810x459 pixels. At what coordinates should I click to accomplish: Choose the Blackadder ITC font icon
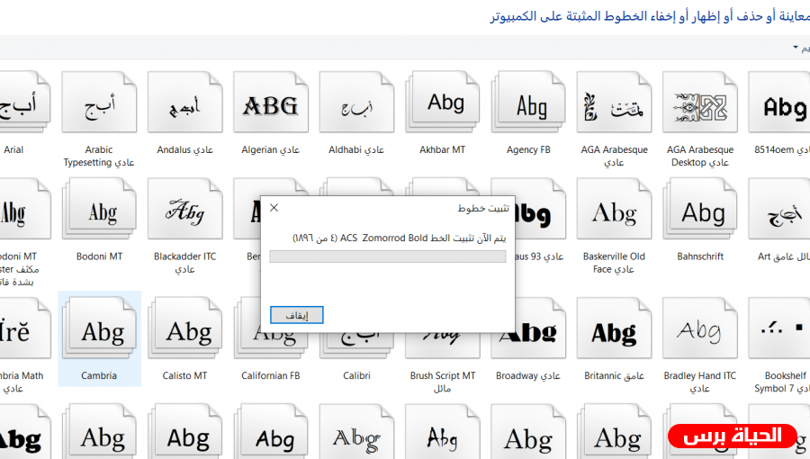185,213
